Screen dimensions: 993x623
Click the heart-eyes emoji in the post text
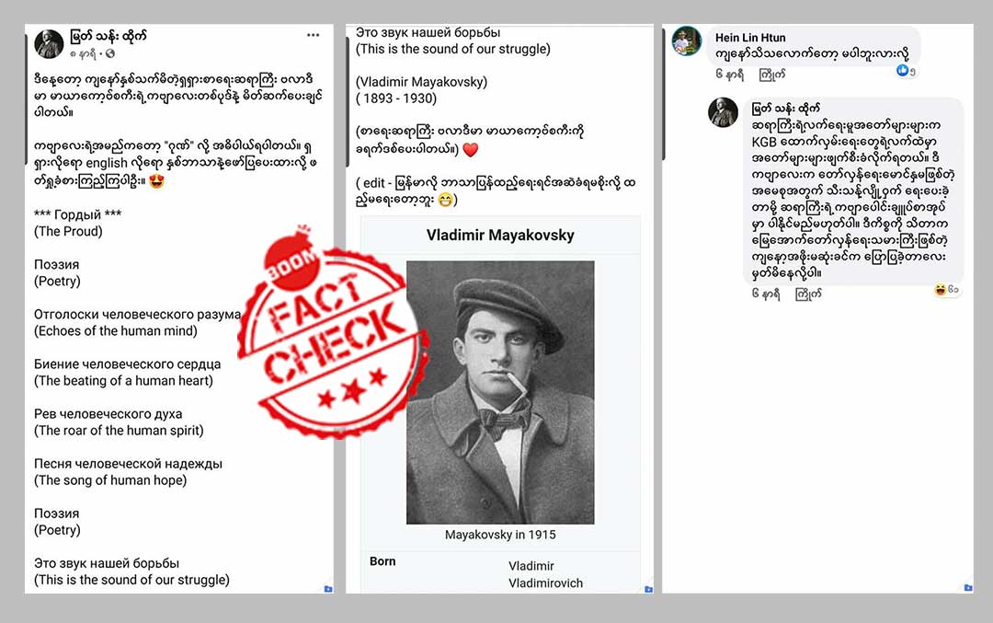156,180
